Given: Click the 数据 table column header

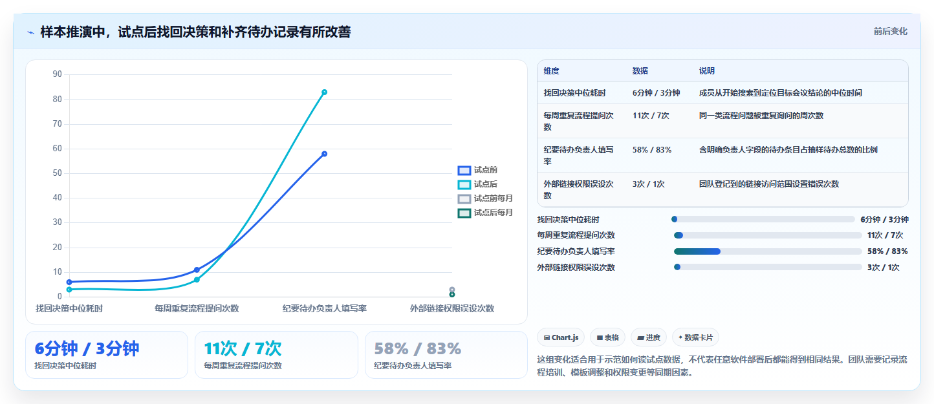Looking at the screenshot, I should pyautogui.click(x=640, y=71).
